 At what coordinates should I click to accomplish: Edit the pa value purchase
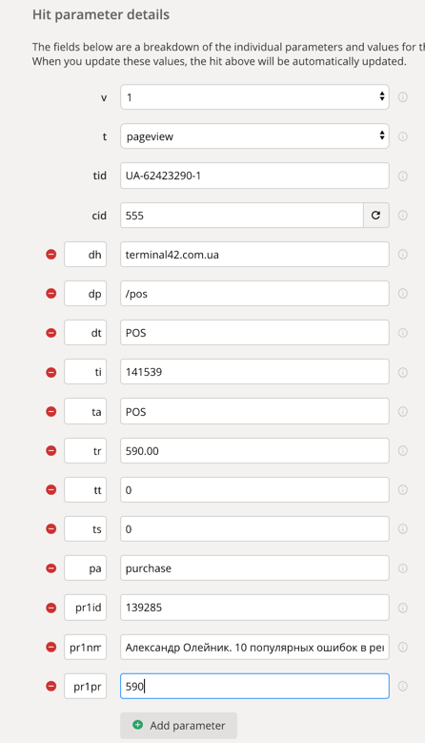[x=254, y=568]
